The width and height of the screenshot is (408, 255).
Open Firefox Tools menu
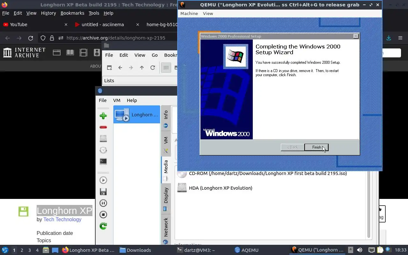click(94, 13)
